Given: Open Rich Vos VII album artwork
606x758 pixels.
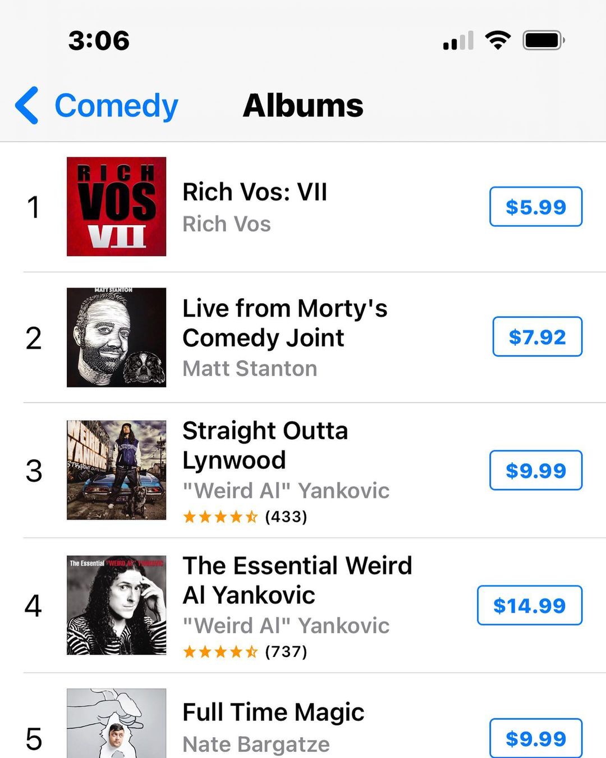Looking at the screenshot, I should tap(116, 207).
